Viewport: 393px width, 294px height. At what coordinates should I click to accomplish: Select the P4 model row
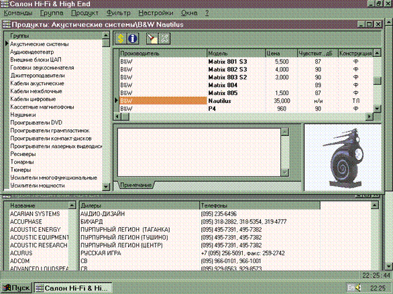coord(246,109)
